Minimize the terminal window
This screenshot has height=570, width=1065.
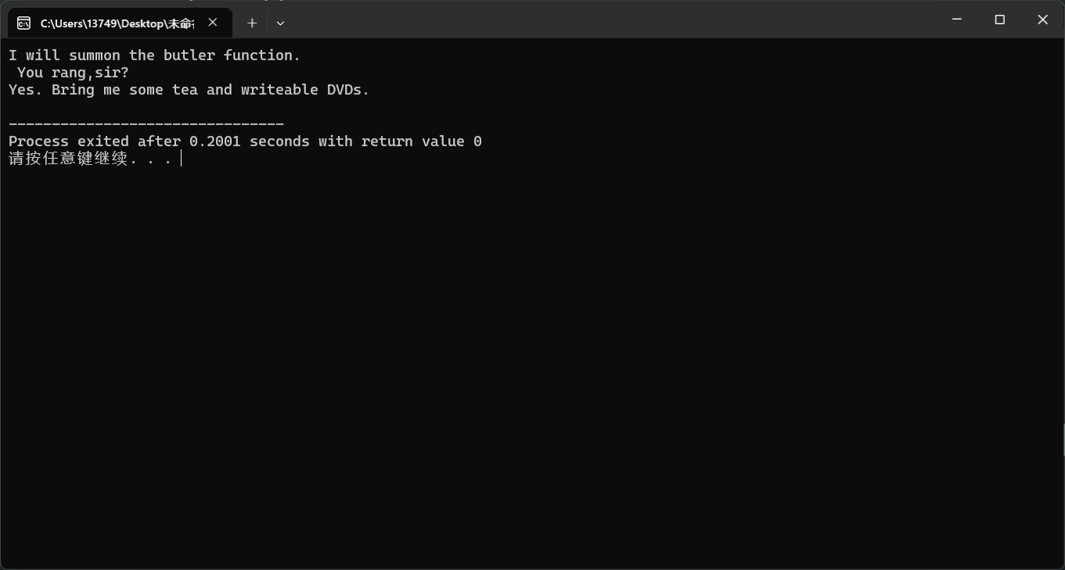click(x=957, y=20)
